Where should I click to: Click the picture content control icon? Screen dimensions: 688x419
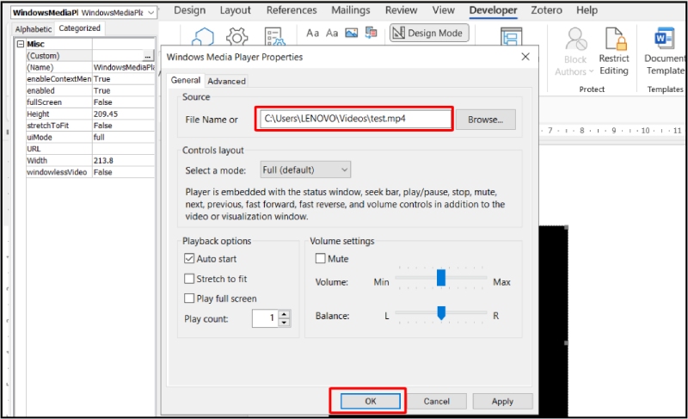coord(351,33)
